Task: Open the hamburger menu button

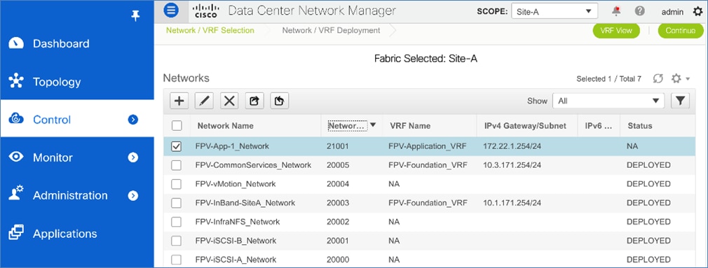Action: pyautogui.click(x=170, y=10)
